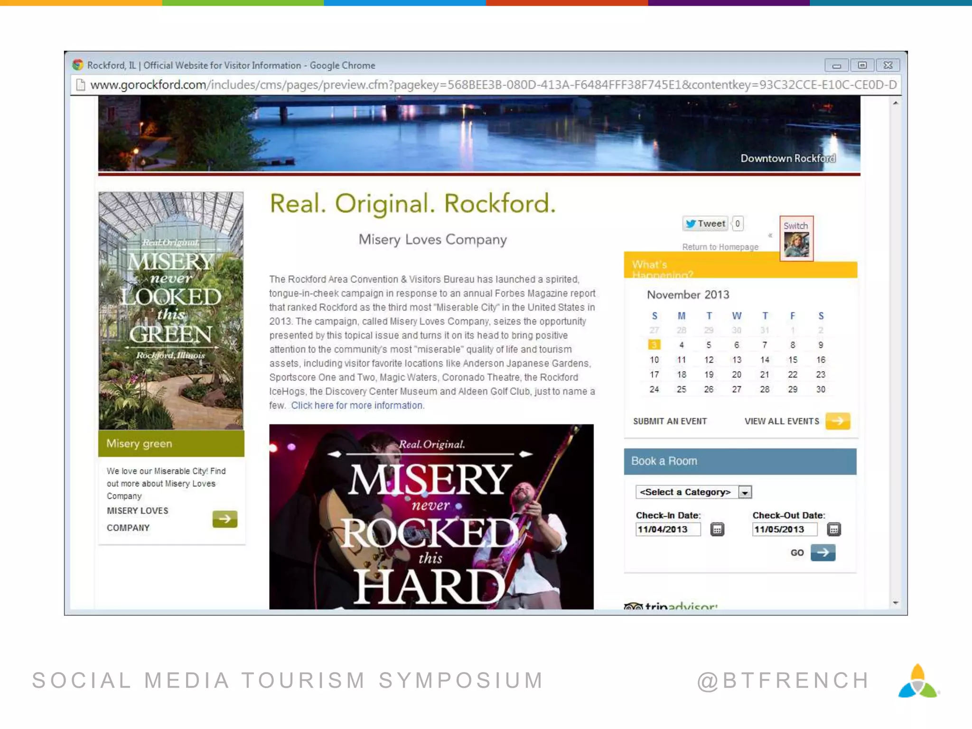972x729 pixels.
Task: Open the Select a Category dropdown
Action: (x=693, y=492)
